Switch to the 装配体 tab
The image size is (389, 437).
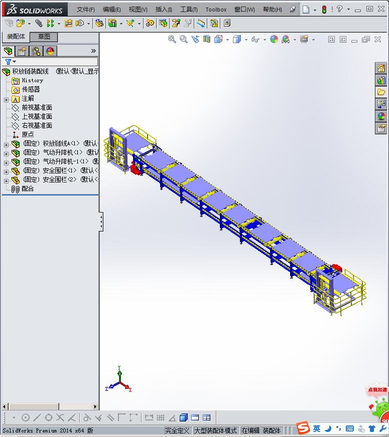tap(16, 37)
